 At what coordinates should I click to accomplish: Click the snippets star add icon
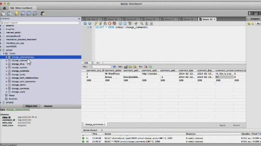pyautogui.click(x=249, y=24)
